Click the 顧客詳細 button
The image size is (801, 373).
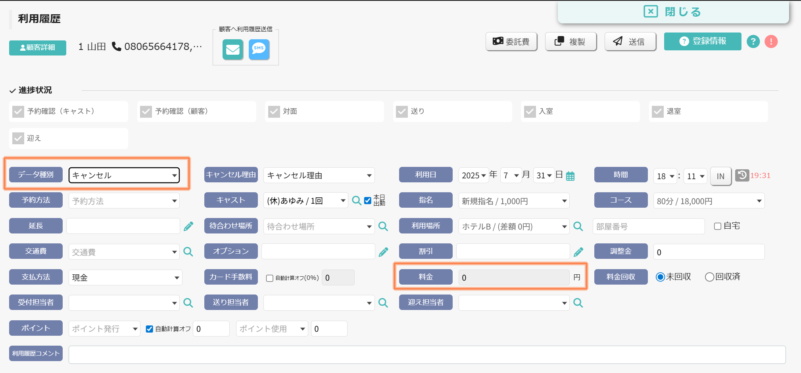tap(38, 48)
